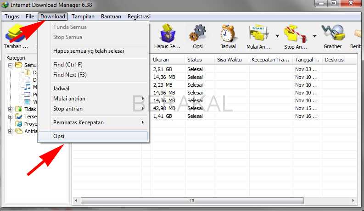Image resolution: width=364 pixels, height=211 pixels.
Task: Select Hapus semua yg telah selesai
Action: click(x=89, y=51)
